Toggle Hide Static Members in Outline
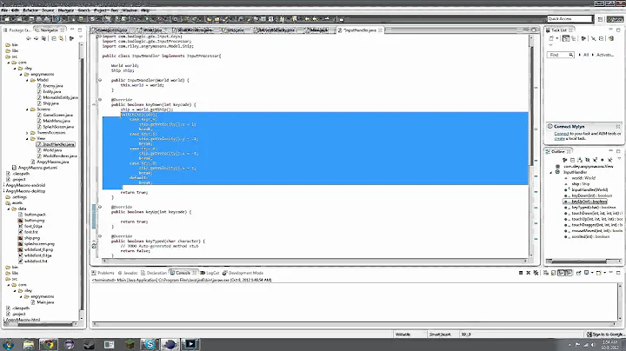 point(595,160)
